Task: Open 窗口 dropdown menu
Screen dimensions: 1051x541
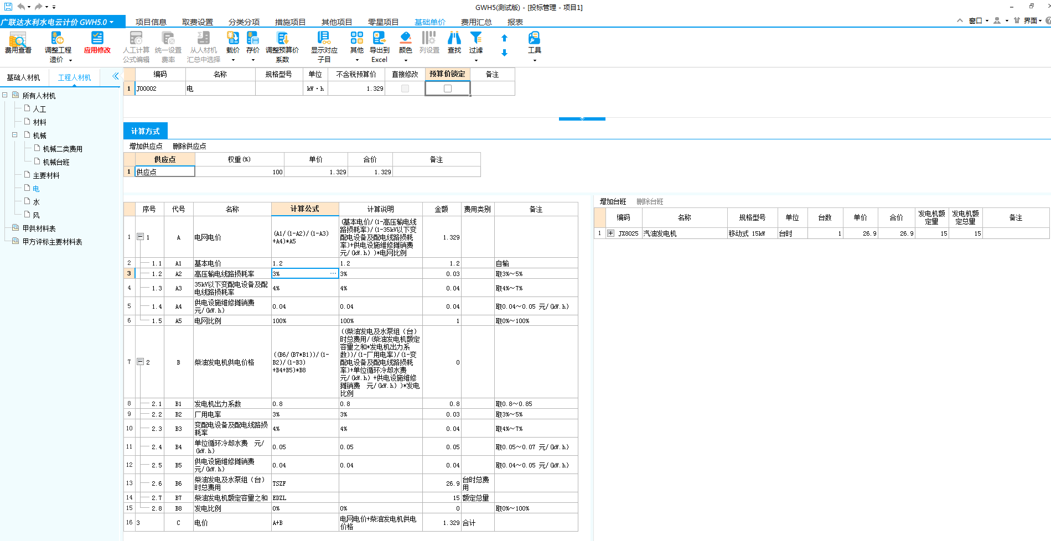Action: pos(978,21)
